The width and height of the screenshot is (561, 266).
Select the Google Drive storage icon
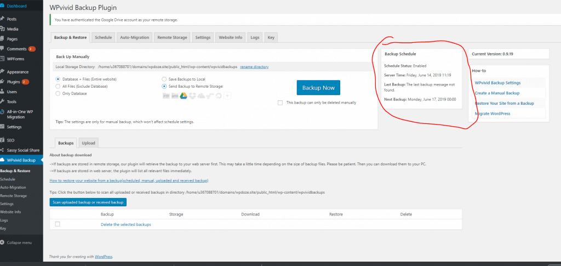(184, 95)
